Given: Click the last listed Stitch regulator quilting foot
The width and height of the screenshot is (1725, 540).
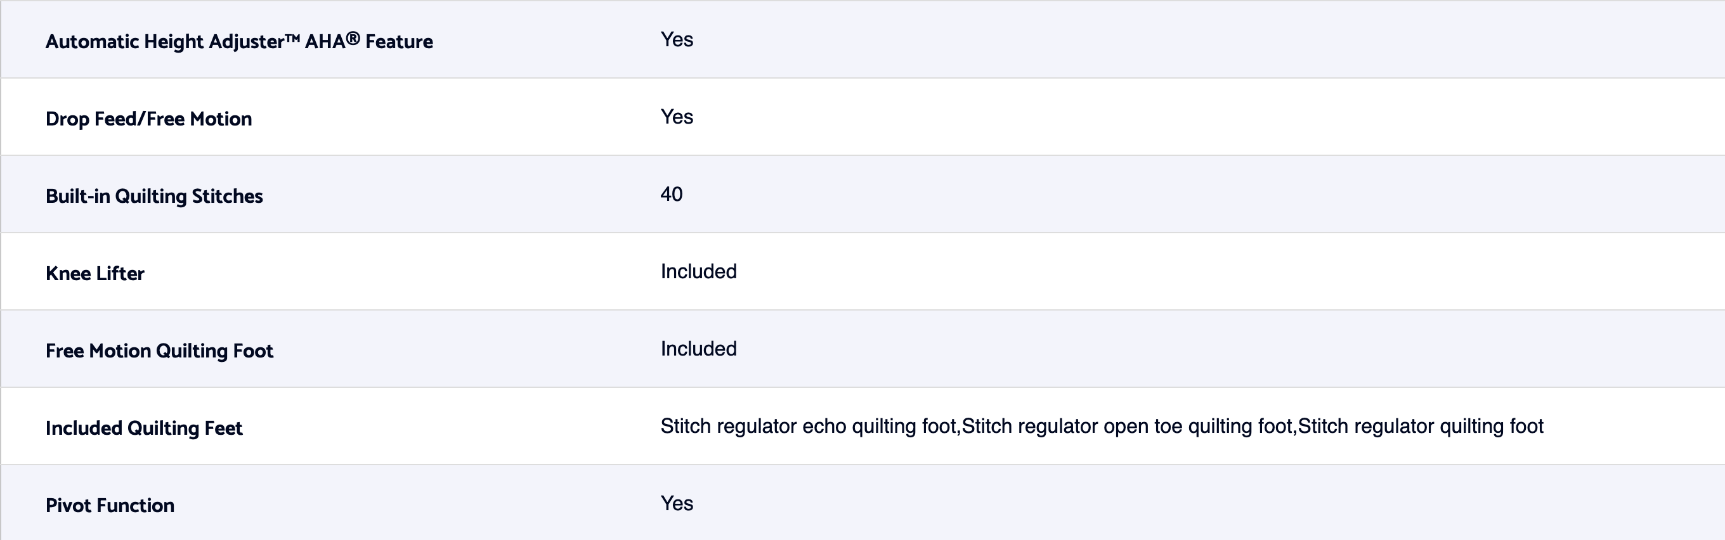Looking at the screenshot, I should pyautogui.click(x=1421, y=427).
